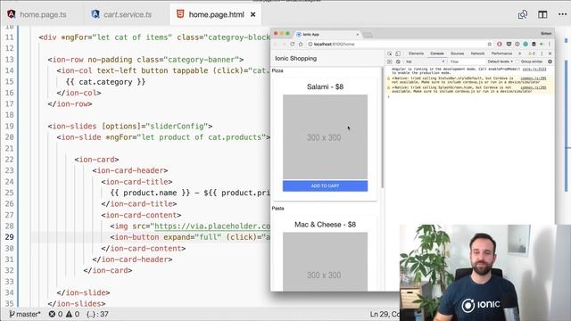Click the Ionic Shopping header title
This screenshot has height=321, width=571.
click(295, 58)
